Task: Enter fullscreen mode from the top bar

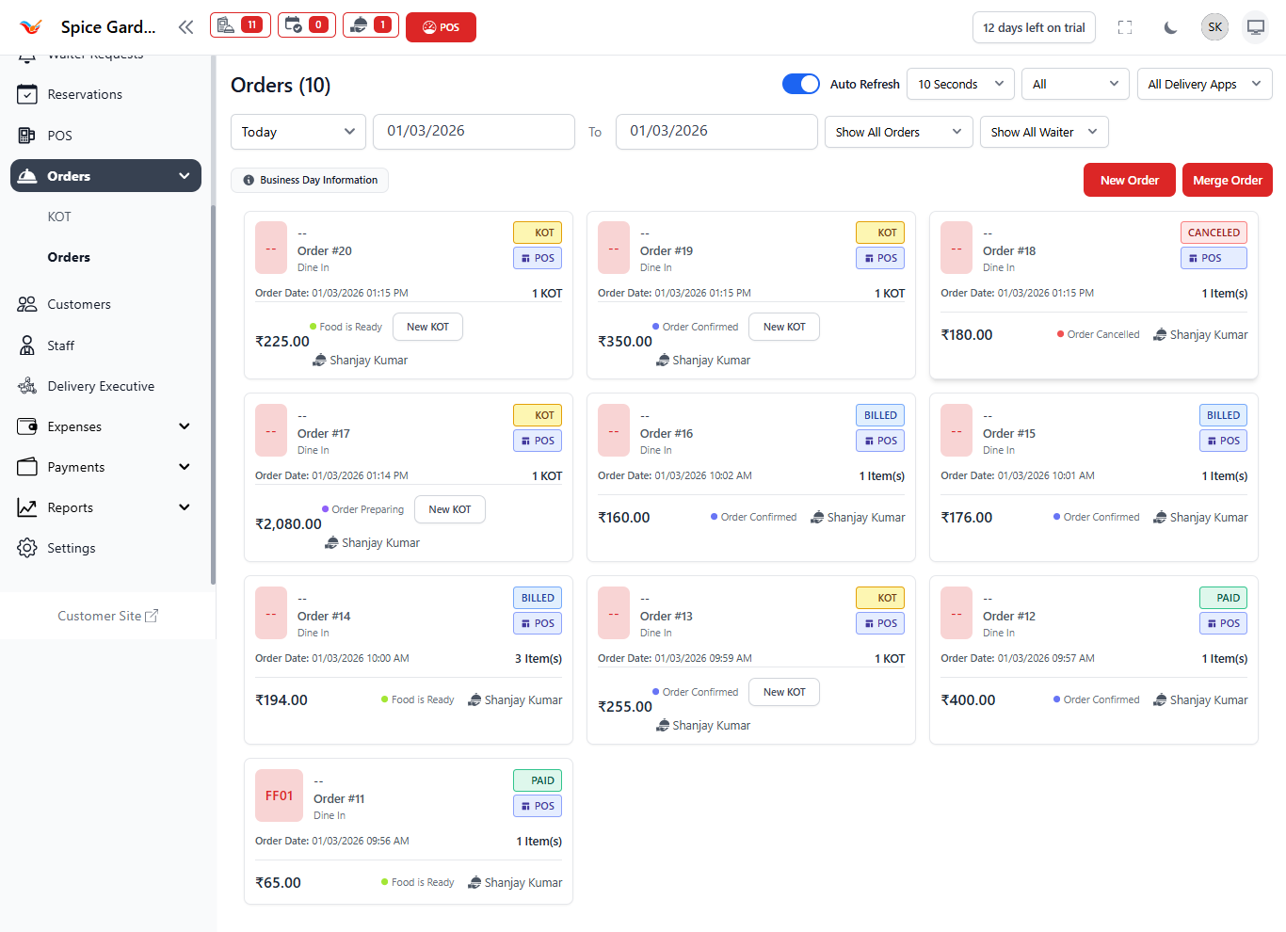Action: [1125, 27]
